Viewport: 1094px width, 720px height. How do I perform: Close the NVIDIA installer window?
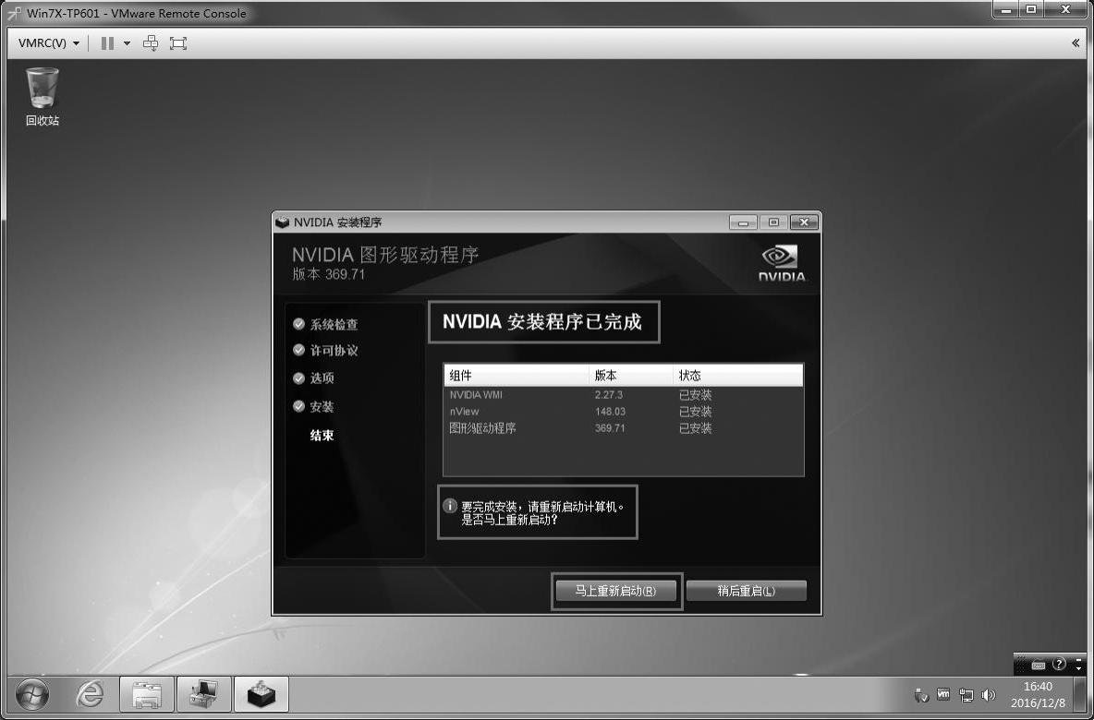tap(804, 222)
